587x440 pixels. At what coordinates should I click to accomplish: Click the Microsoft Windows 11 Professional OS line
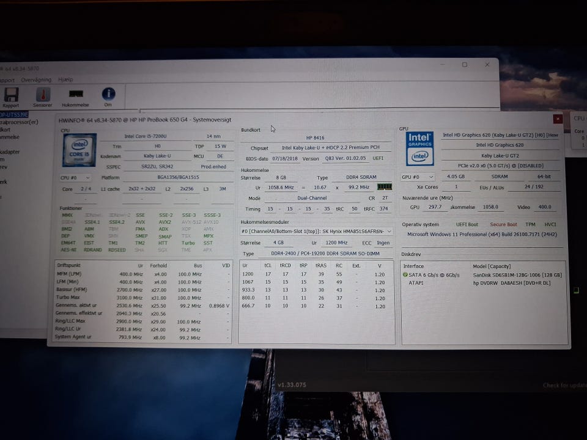pyautogui.click(x=482, y=235)
